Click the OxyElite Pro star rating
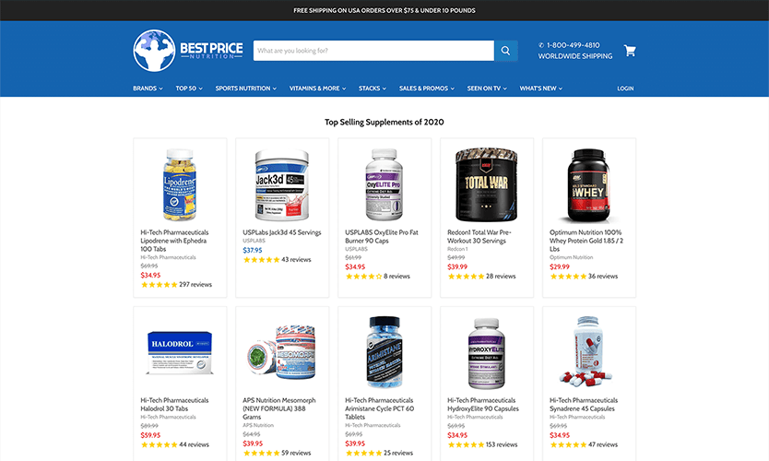The width and height of the screenshot is (769, 461). [x=363, y=276]
